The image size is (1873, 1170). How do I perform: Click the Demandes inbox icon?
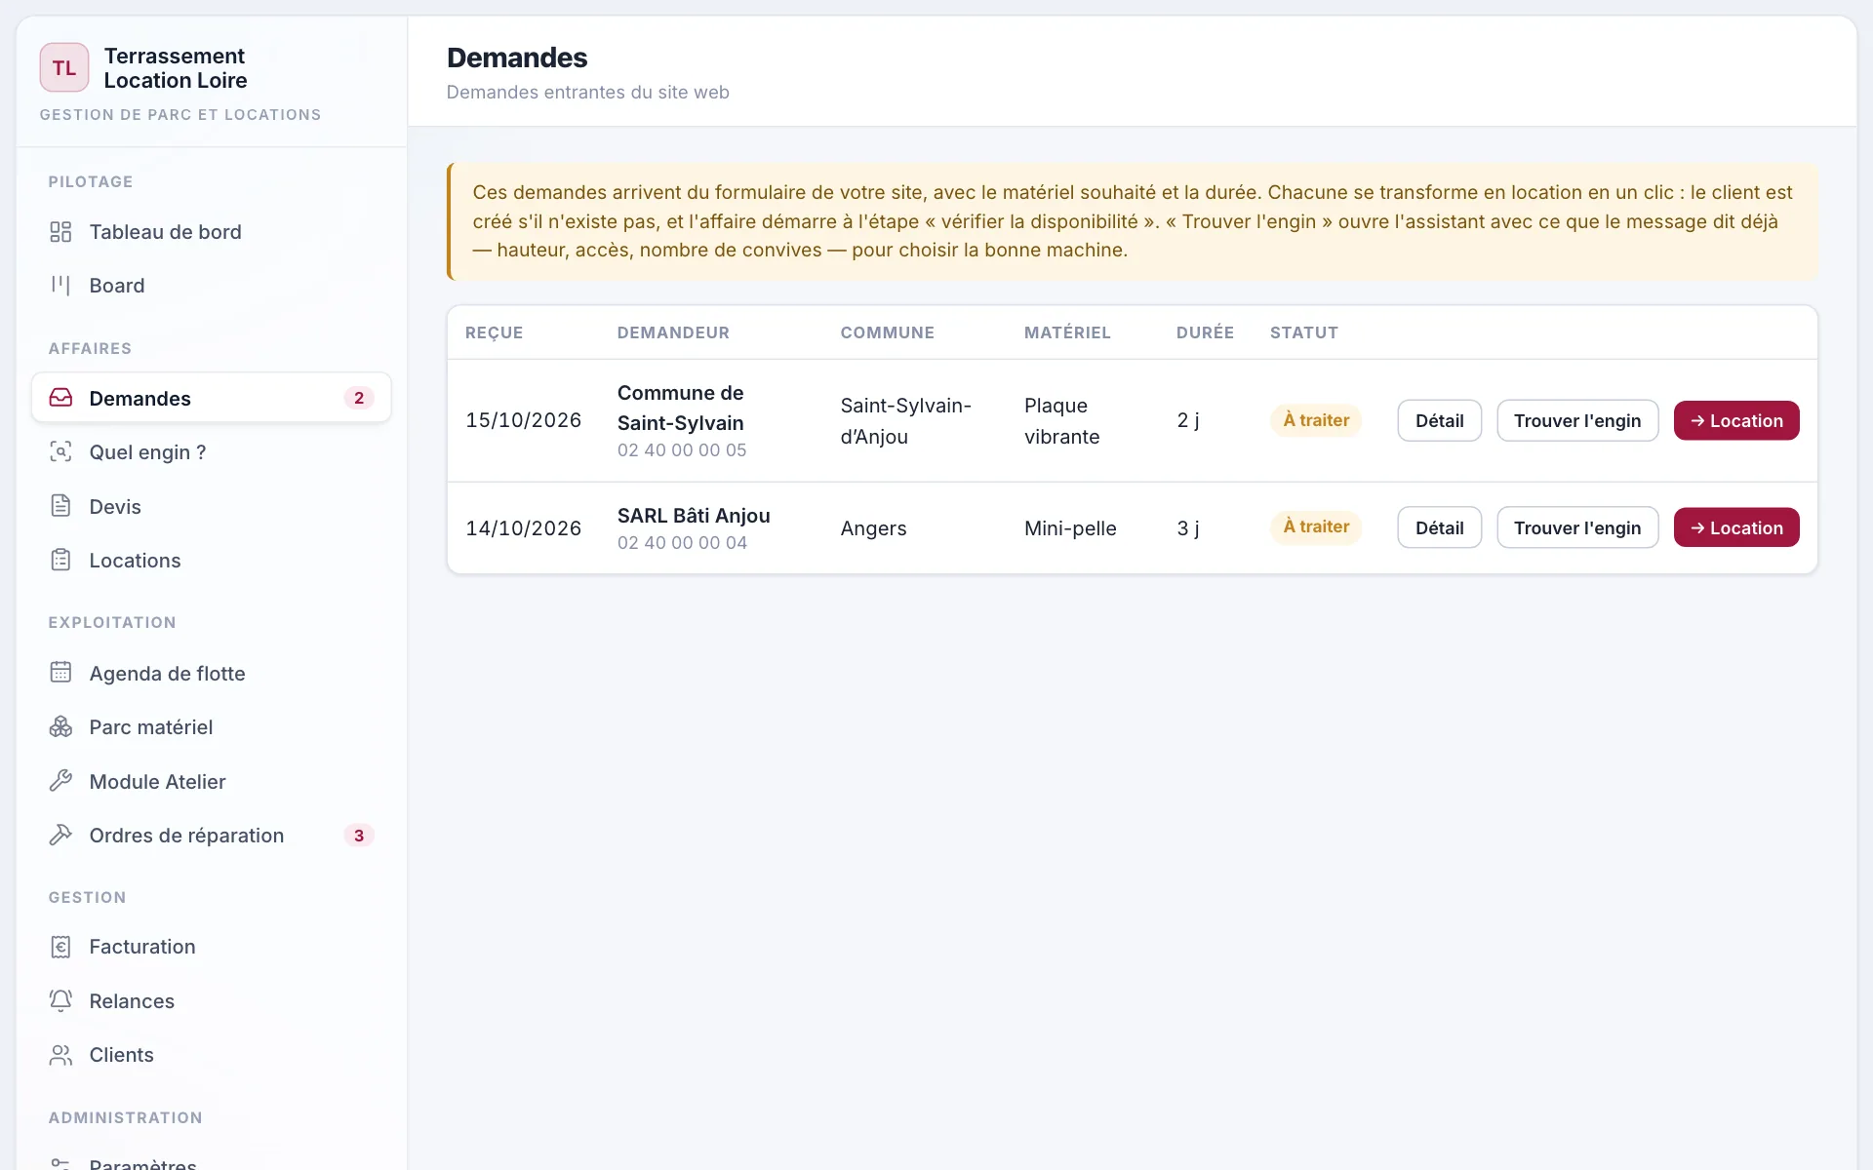coord(60,398)
